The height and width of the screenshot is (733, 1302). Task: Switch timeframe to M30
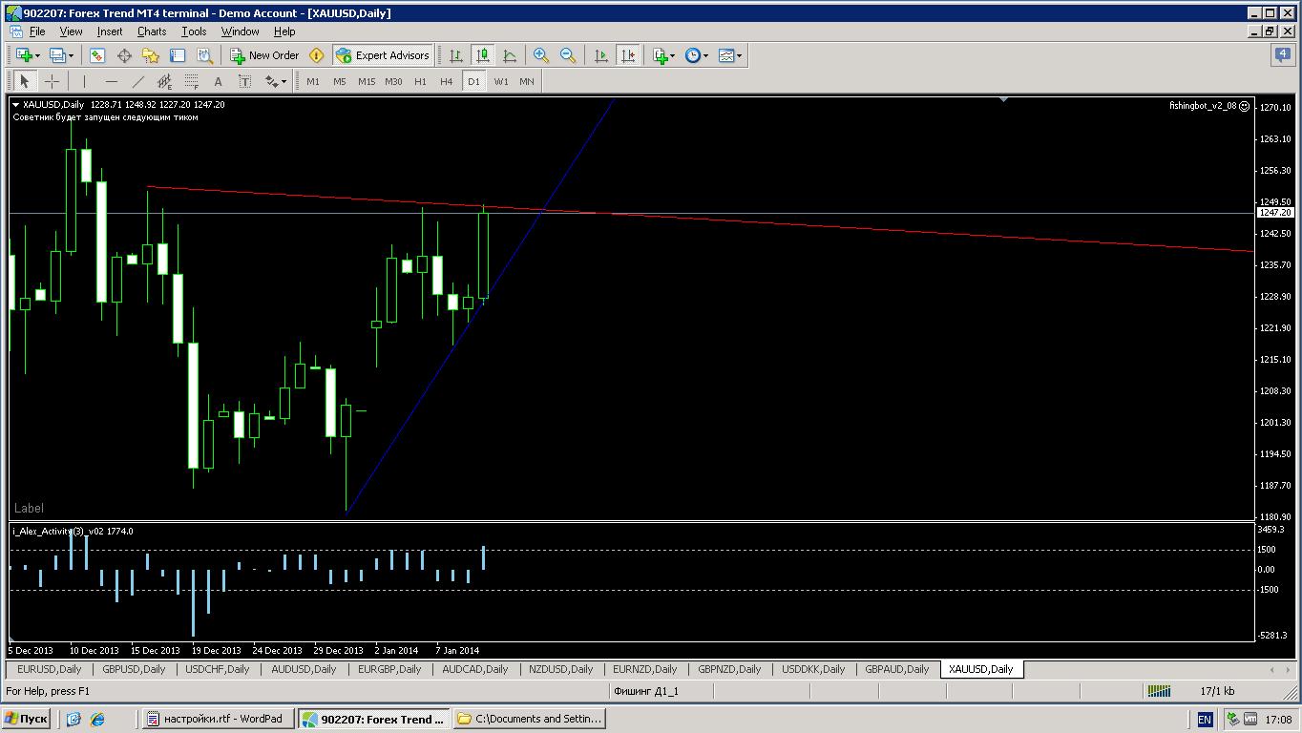393,81
